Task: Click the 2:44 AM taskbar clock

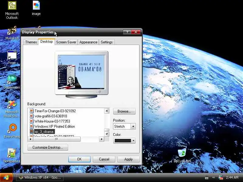Action: (232, 177)
